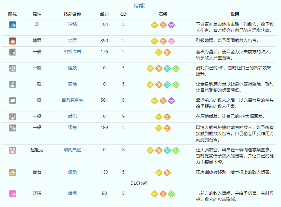This screenshot has width=281, height=207.
Task: Click the dragon-type icon for 逆鳞
Action: click(13, 25)
